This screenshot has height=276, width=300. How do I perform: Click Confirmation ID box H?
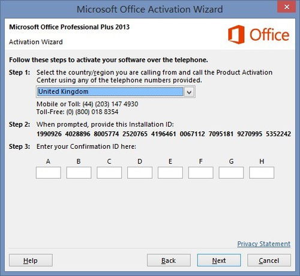[262, 173]
